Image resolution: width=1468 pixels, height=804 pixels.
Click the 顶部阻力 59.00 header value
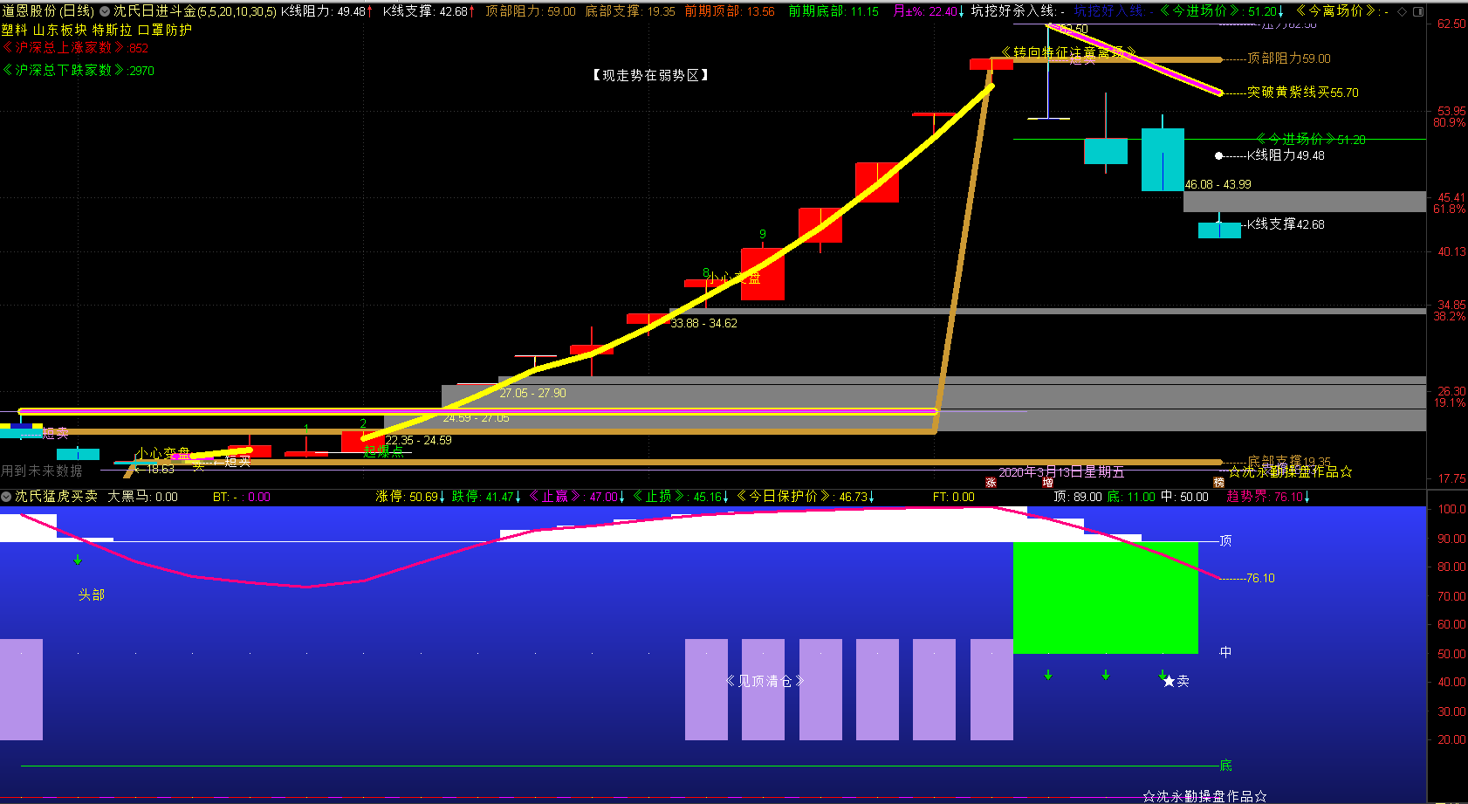click(531, 11)
